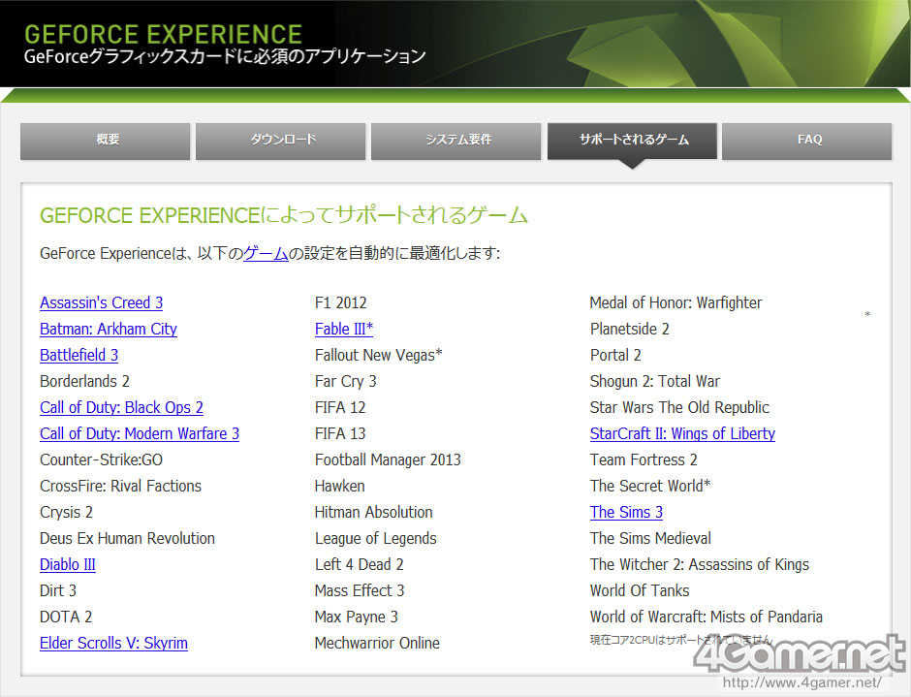Click Left 4 Dead 2 text
911x697 pixels.
point(359,564)
